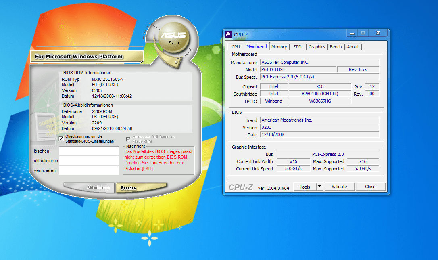
Task: Click the BIOS Date 12/18/2008 field
Action: pyautogui.click(x=319, y=135)
